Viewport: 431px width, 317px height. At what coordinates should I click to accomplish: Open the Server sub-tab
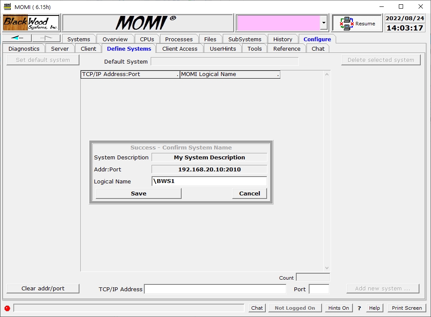(60, 49)
